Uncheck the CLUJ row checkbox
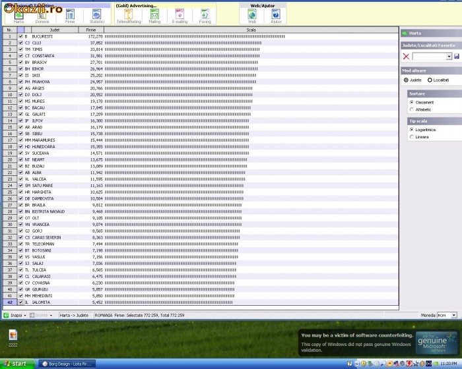Image resolution: width=462 pixels, height=369 pixels. coord(20,43)
